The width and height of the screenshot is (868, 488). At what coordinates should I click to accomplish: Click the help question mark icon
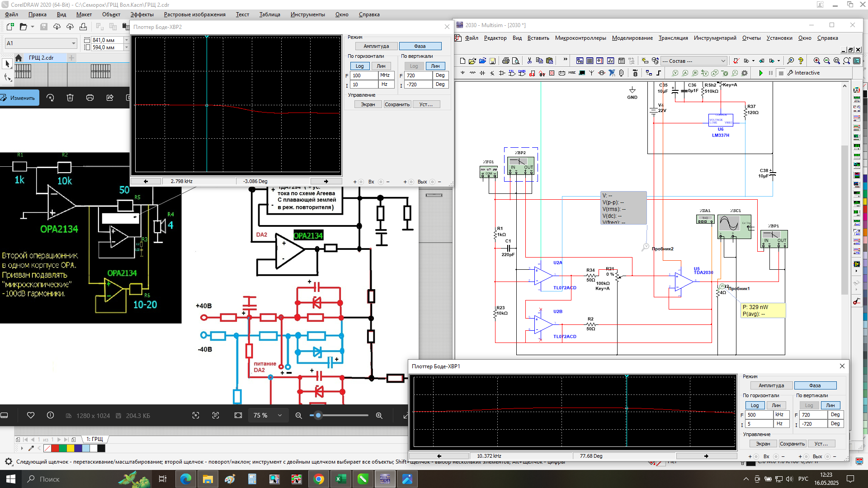pos(801,61)
